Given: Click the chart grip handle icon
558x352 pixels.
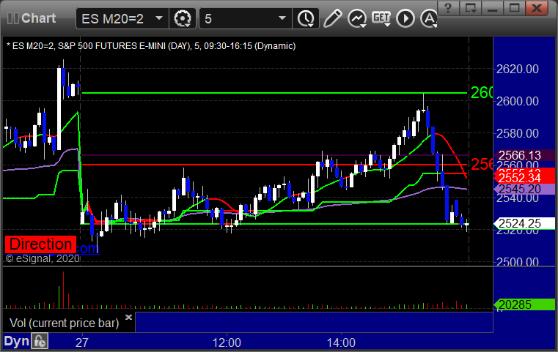Looking at the screenshot, I should click(12, 18).
